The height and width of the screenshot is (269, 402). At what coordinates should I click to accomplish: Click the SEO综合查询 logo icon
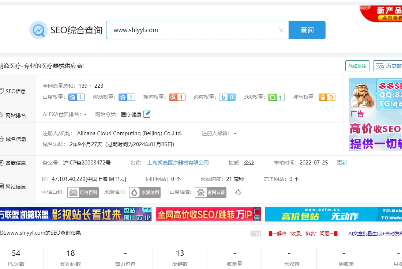click(38, 30)
